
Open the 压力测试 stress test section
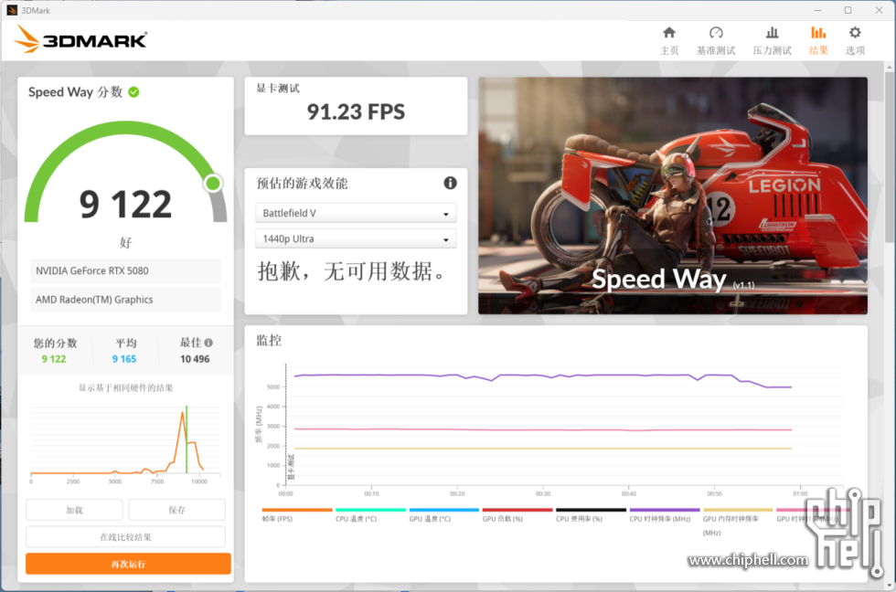pos(772,40)
